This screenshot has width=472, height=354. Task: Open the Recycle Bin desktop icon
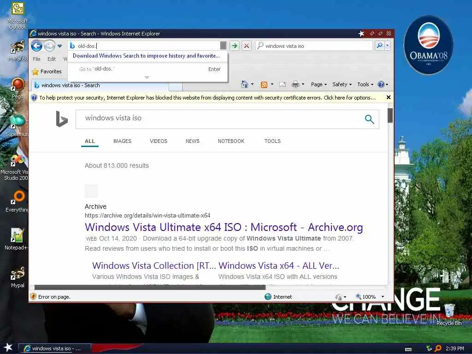(449, 314)
